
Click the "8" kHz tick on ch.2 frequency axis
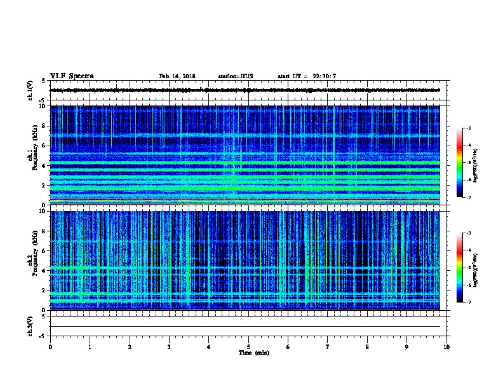[43, 231]
